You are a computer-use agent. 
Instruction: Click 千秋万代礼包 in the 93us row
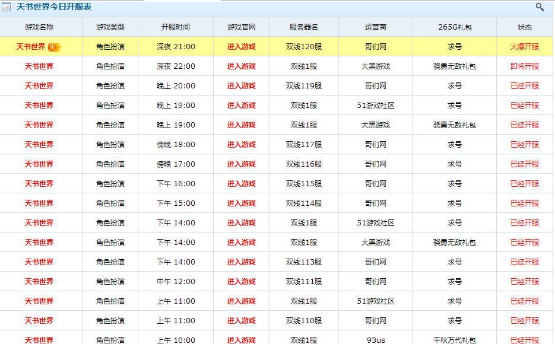pos(455,340)
